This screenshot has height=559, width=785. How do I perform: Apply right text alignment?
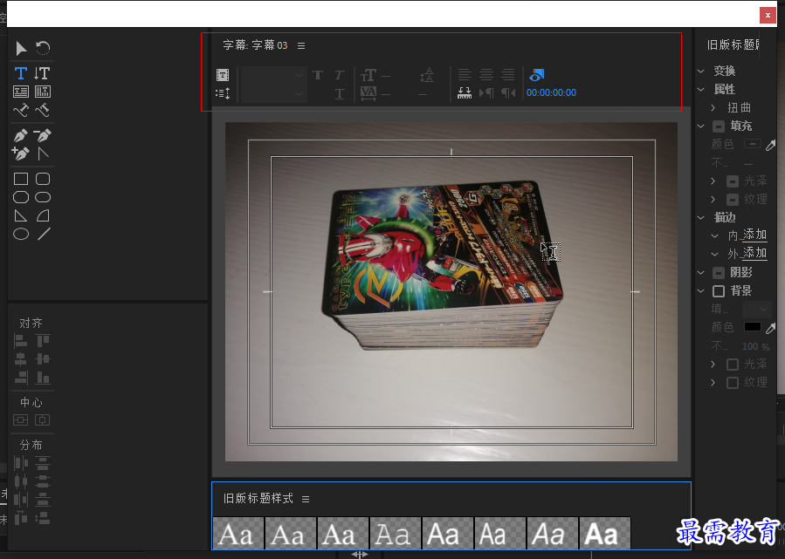508,75
